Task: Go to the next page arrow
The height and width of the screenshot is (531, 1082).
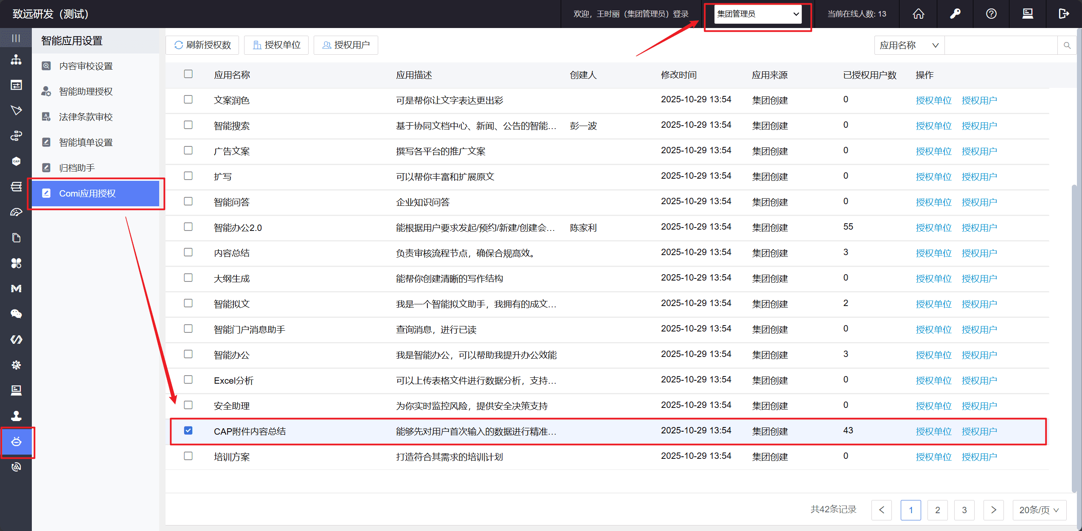Action: pos(993,510)
